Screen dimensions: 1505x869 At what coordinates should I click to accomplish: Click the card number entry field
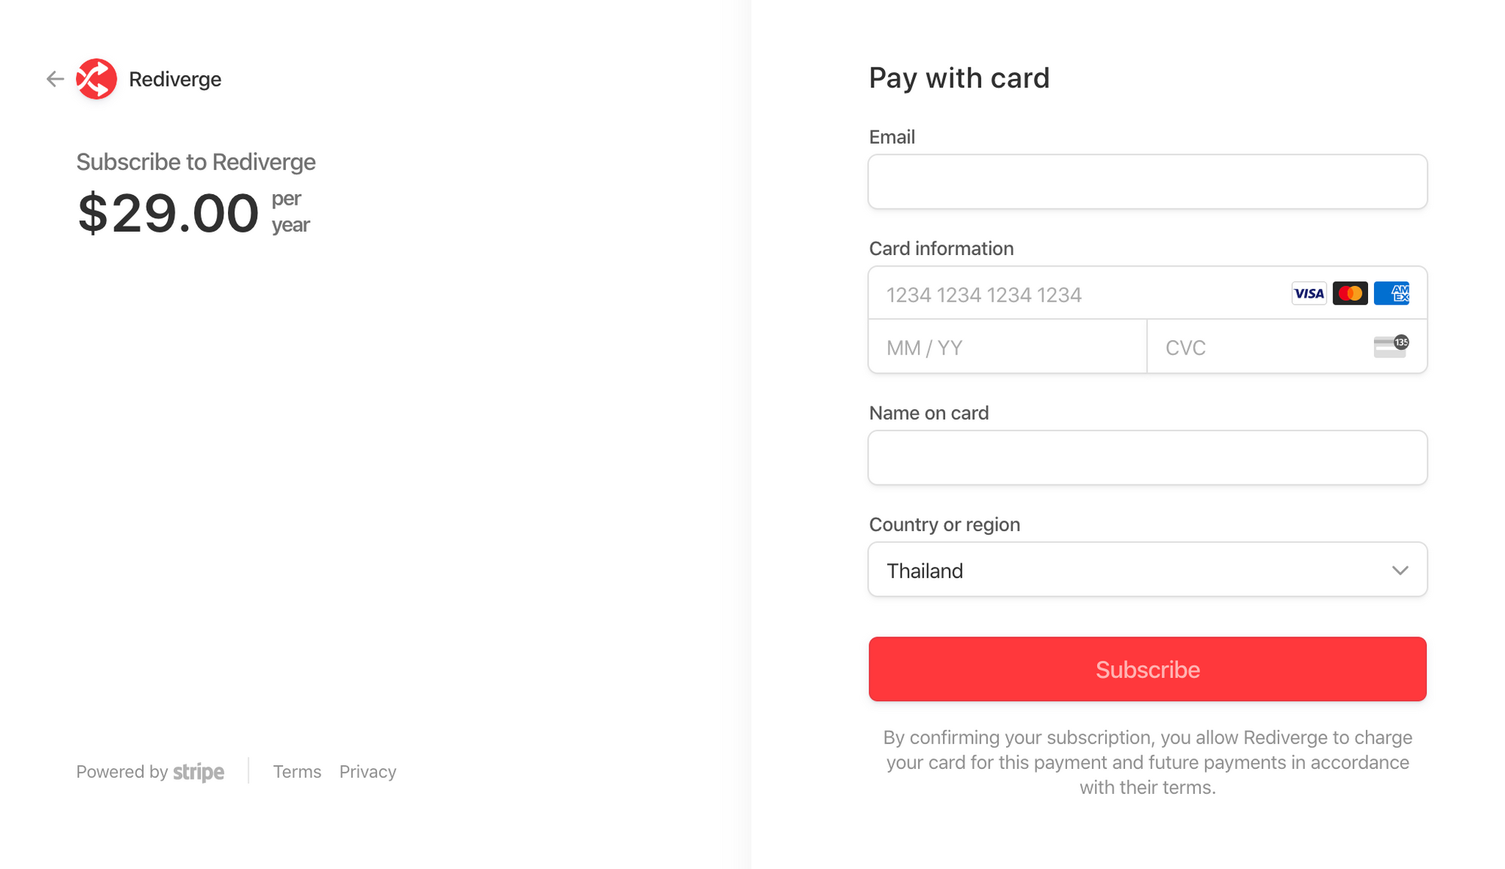click(1053, 294)
